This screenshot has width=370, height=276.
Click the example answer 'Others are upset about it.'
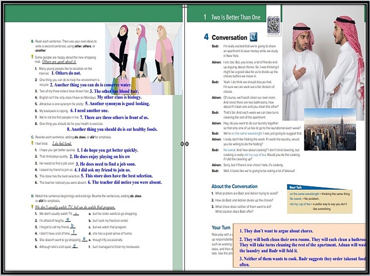coord(59,62)
